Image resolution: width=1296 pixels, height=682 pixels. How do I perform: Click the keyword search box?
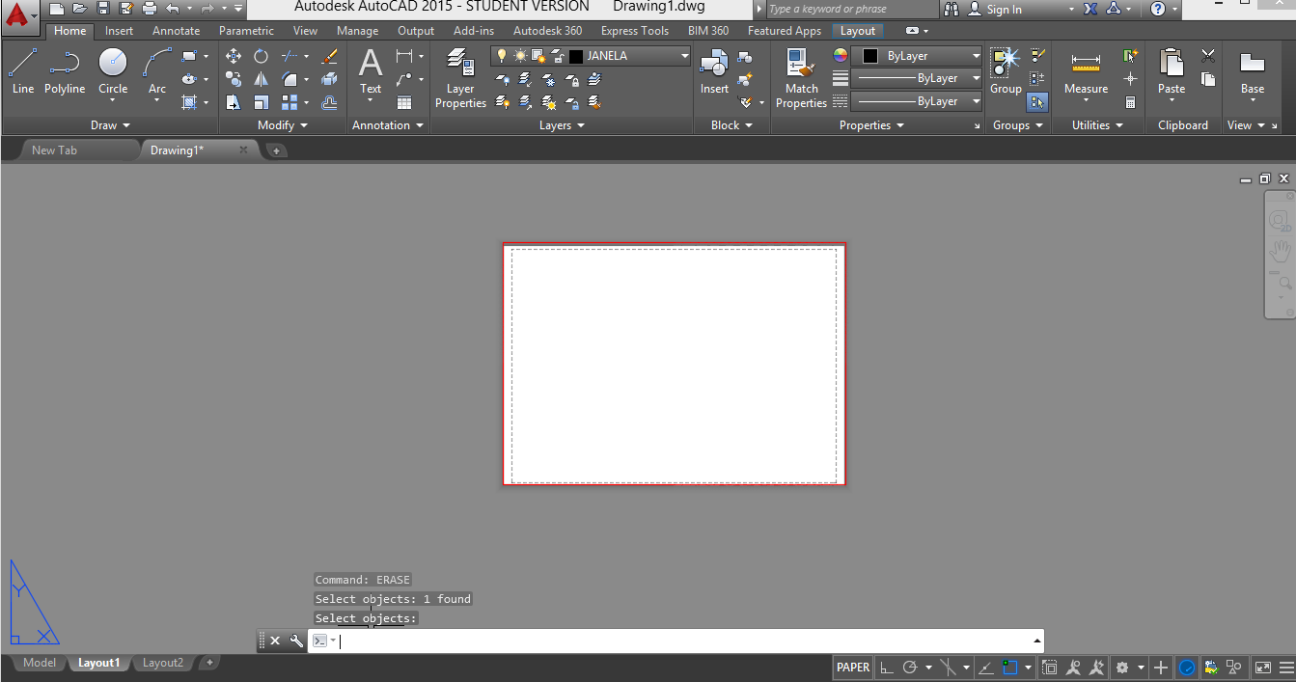point(852,9)
